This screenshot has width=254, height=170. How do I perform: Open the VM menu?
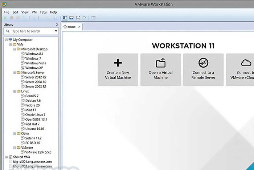34,12
